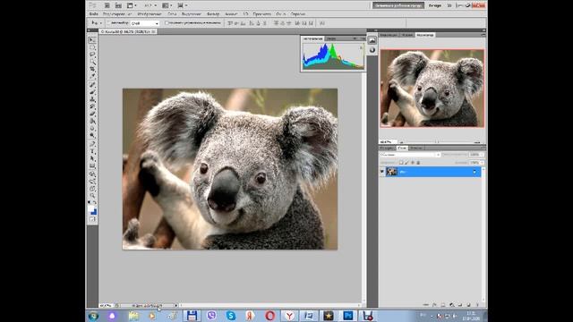
Task: Select the Move tool
Action: [x=92, y=39]
